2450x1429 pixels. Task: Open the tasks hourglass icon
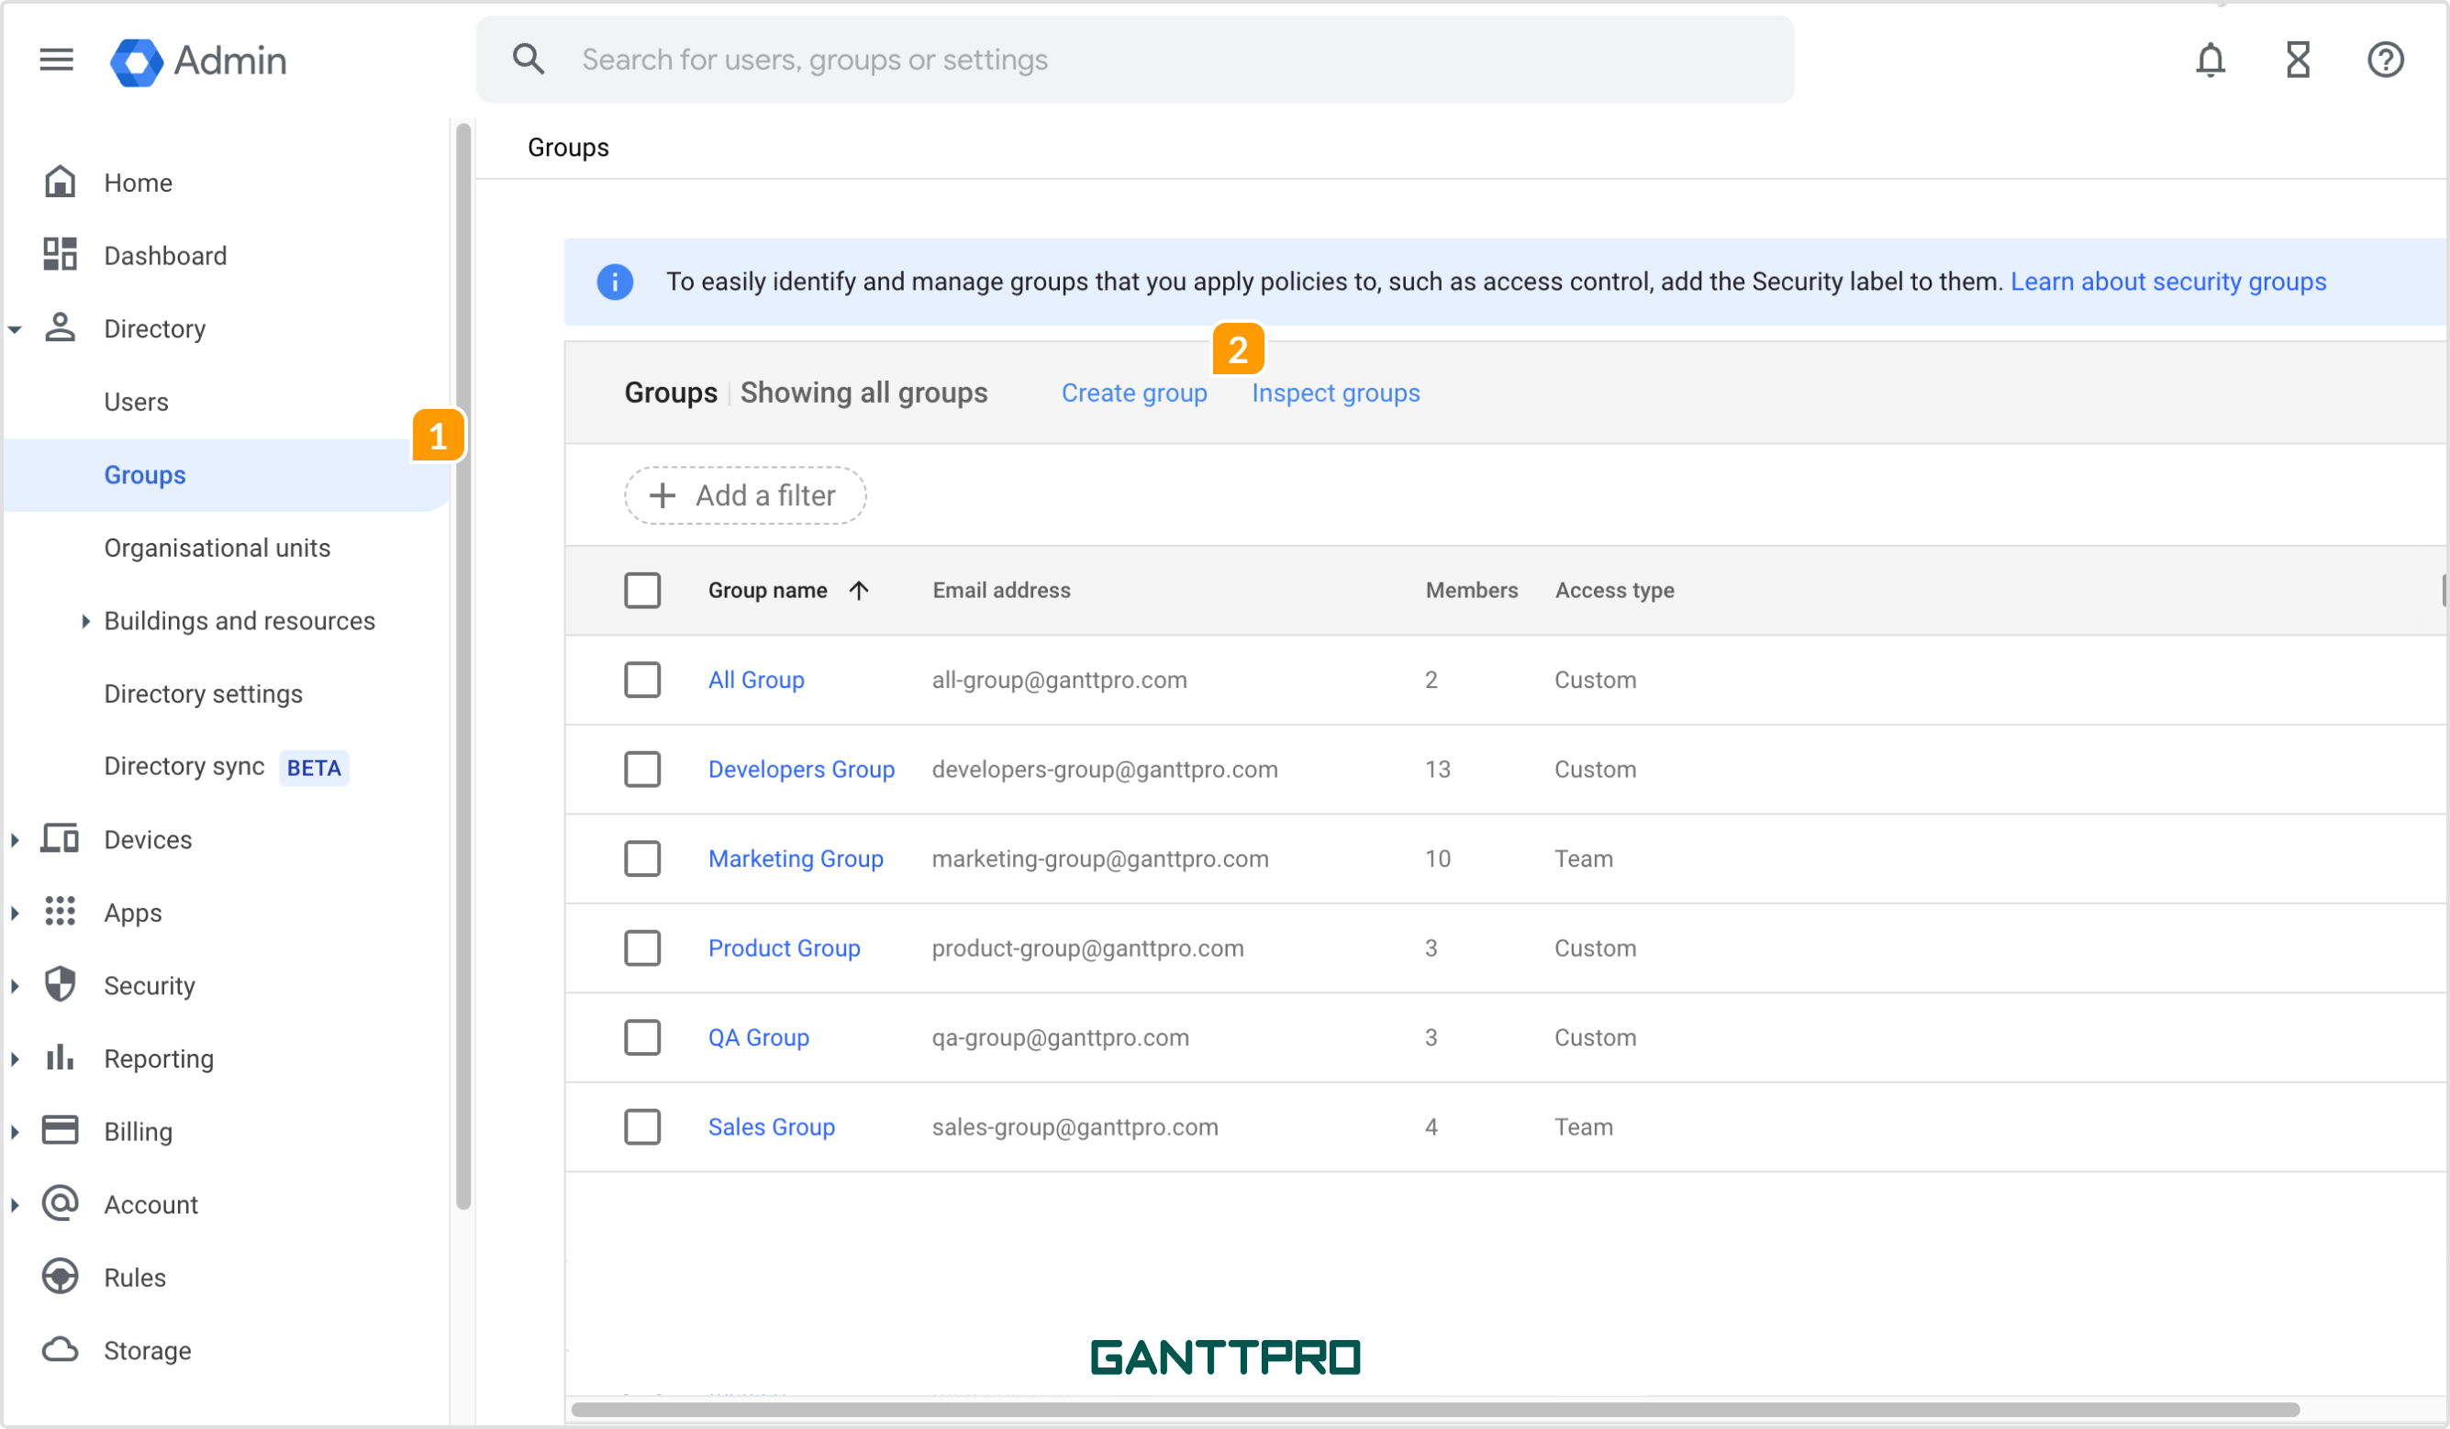[x=2298, y=60]
